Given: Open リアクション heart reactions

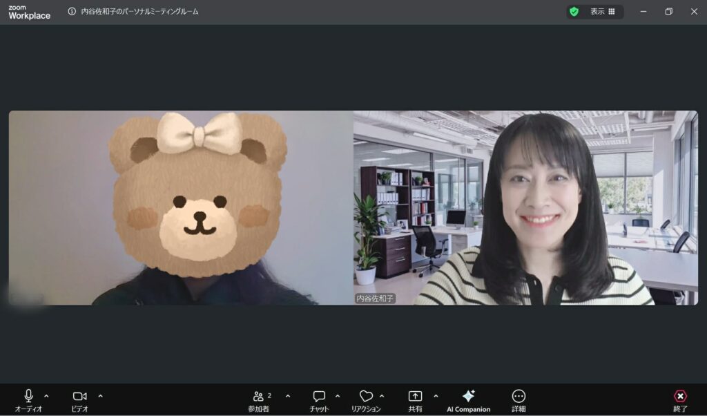Looking at the screenshot, I should (x=366, y=397).
